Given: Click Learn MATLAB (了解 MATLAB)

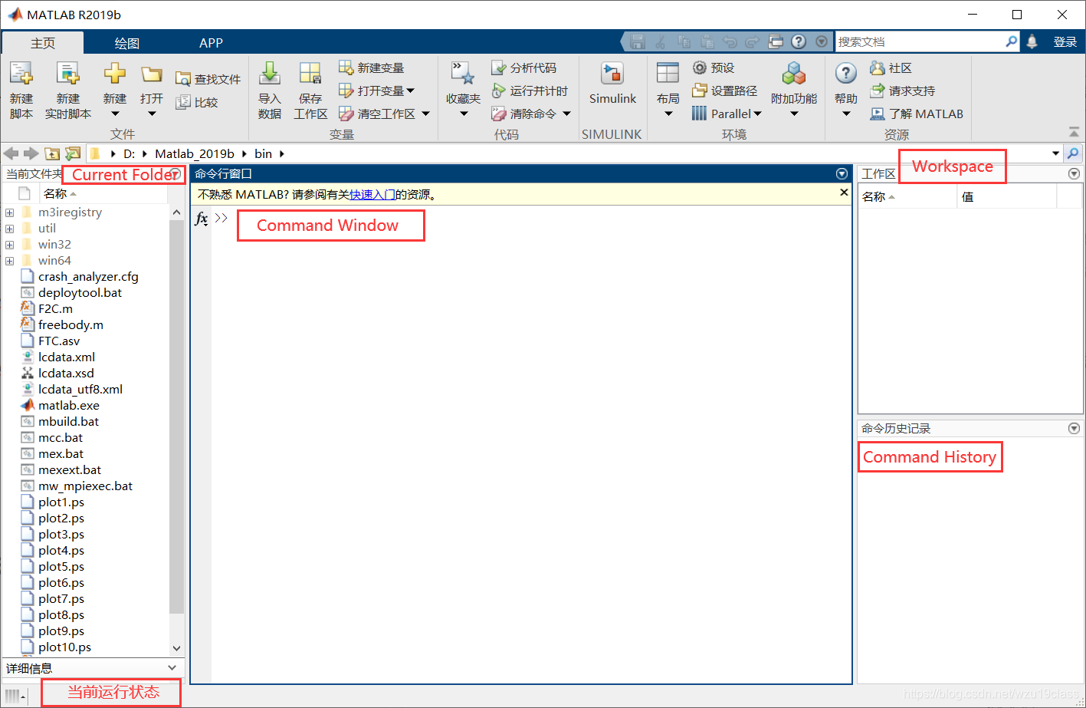Looking at the screenshot, I should (917, 114).
